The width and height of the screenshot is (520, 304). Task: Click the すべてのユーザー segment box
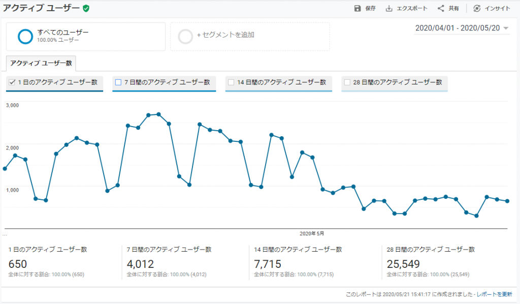(x=85, y=37)
